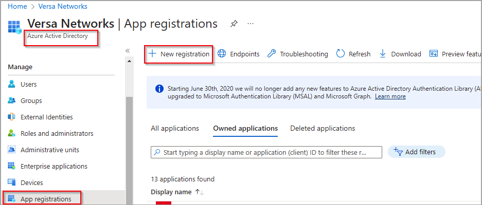482x205 pixels.
Task: Click the Home breadcrumb link
Action: (x=17, y=6)
